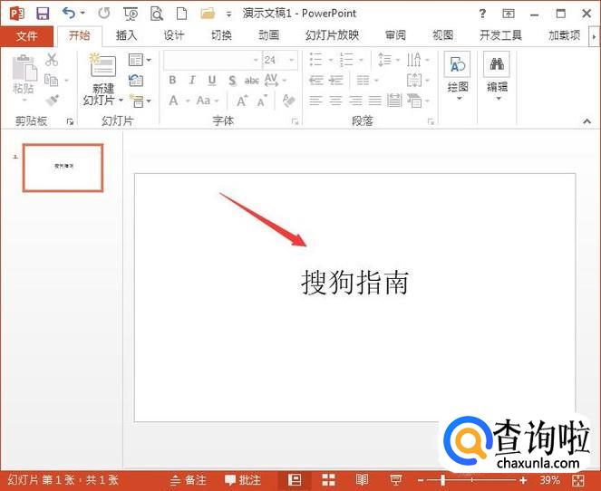Start slide show from status bar icon
This screenshot has height=491, width=601.
point(395,479)
